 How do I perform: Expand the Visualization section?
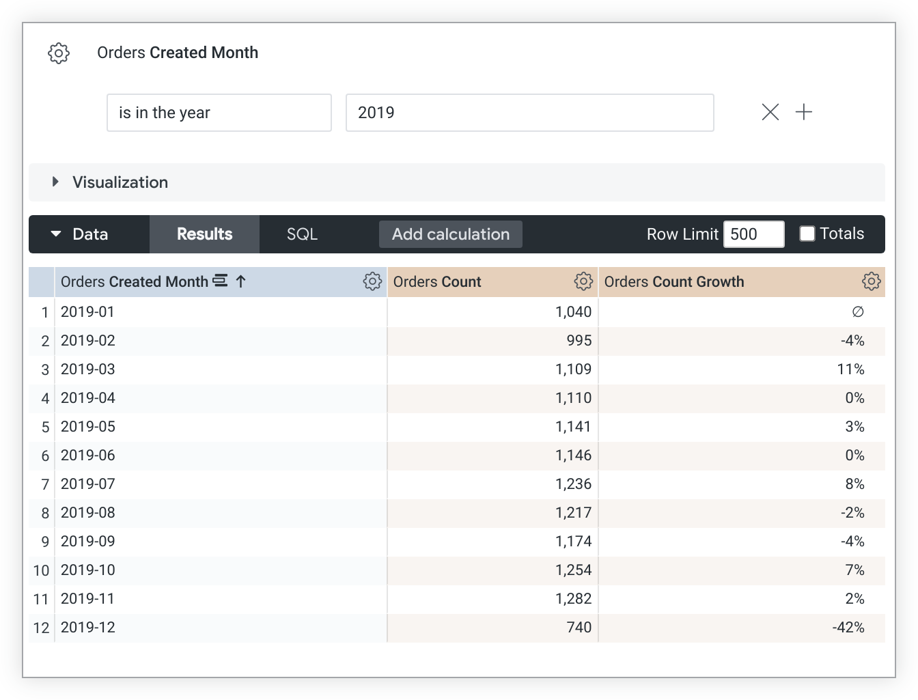56,182
